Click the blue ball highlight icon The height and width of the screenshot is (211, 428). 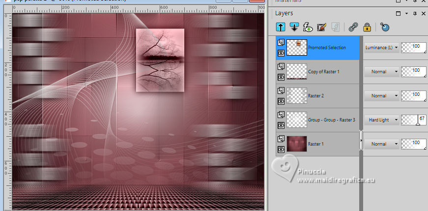pyautogui.click(x=385, y=27)
